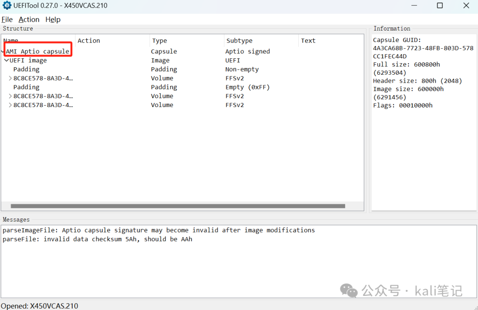
Task: Close the UEFITool window
Action: point(466,5)
